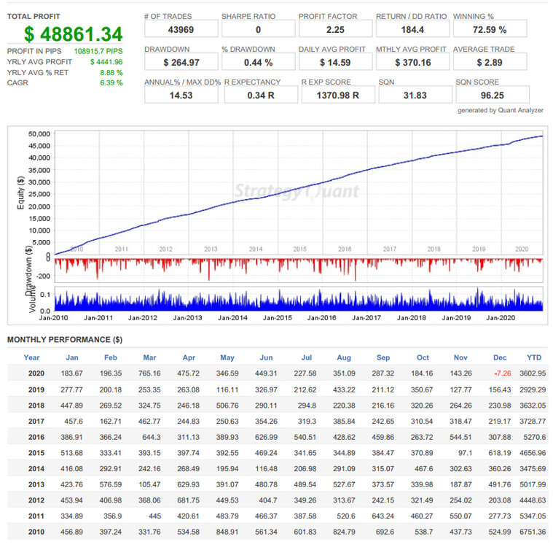Select the 2020 YTD value 3602.95

[x=533, y=373]
